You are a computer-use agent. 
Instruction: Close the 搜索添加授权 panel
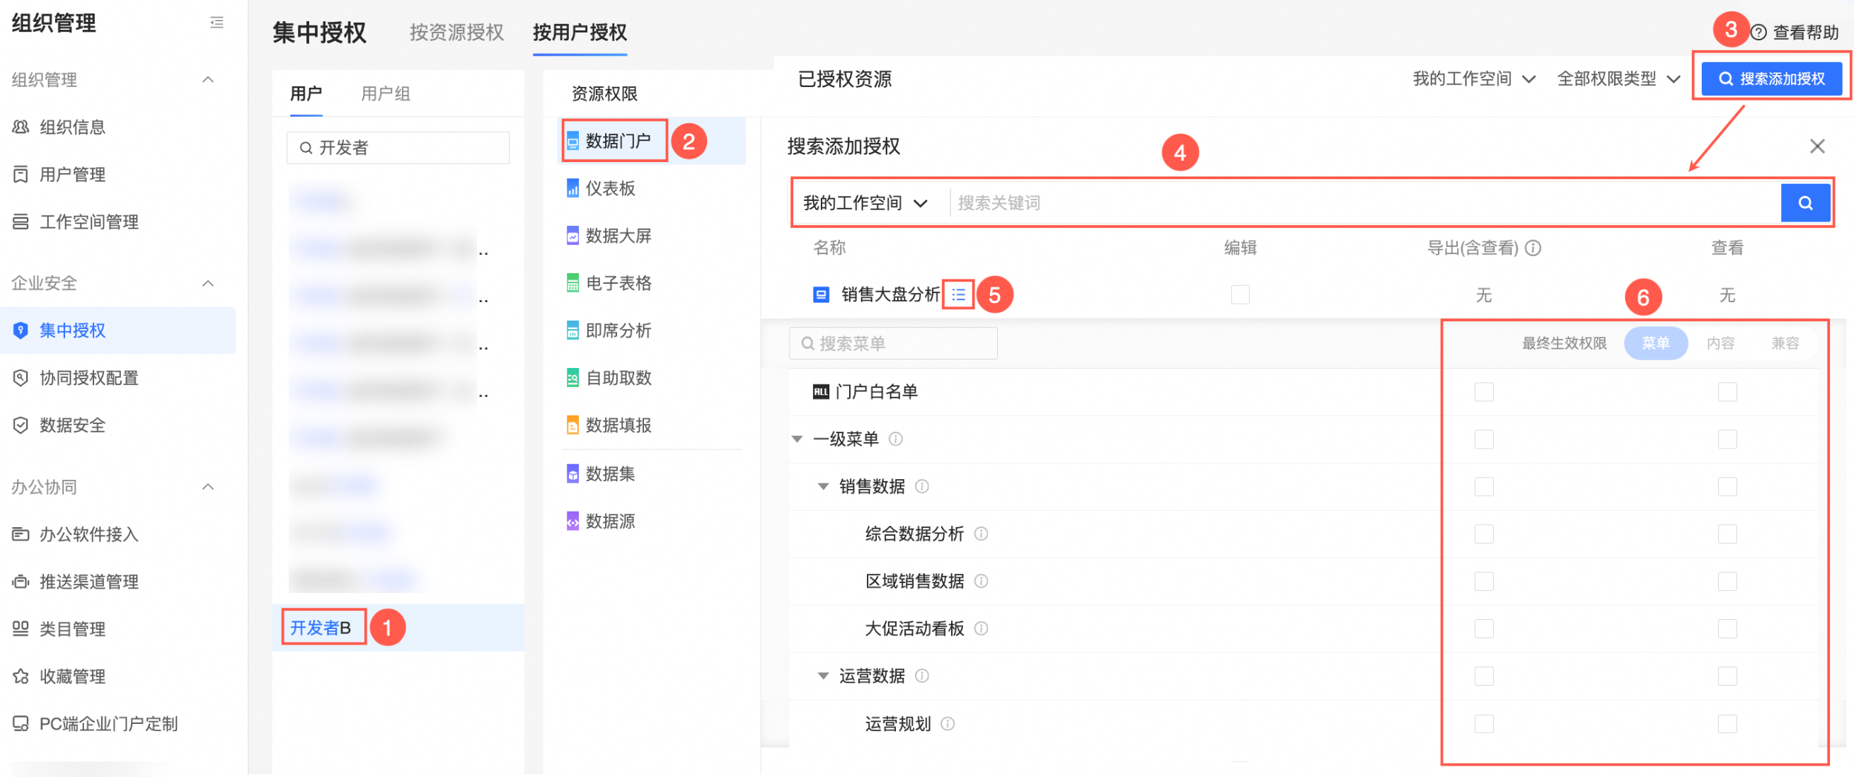click(1816, 146)
